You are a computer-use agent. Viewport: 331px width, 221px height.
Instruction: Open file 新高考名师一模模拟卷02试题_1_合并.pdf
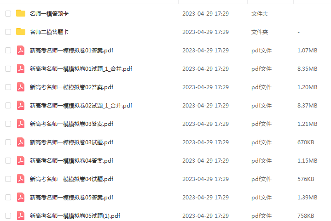coord(81,105)
